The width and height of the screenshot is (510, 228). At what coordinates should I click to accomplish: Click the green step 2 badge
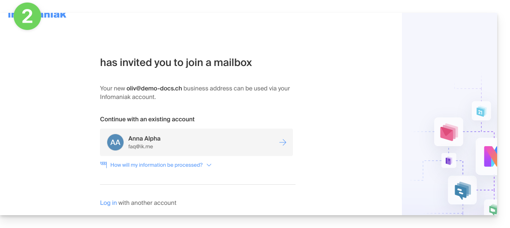(27, 16)
